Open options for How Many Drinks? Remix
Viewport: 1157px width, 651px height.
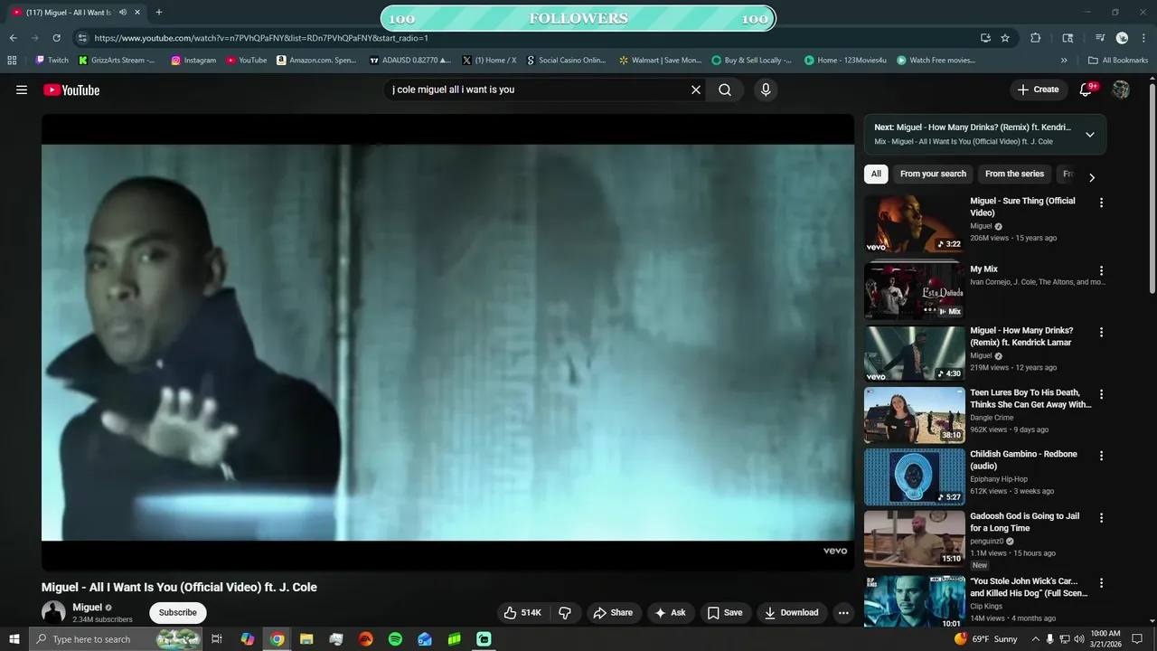pyautogui.click(x=1101, y=332)
